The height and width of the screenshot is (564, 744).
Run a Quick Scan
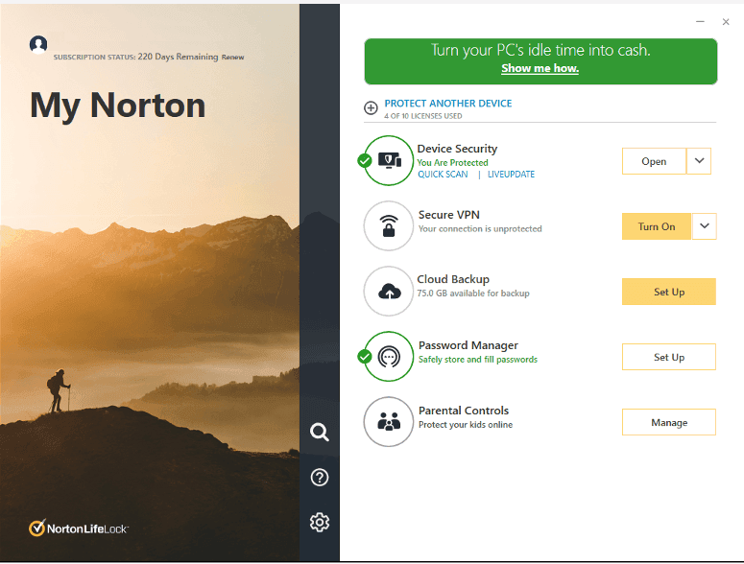tap(443, 175)
